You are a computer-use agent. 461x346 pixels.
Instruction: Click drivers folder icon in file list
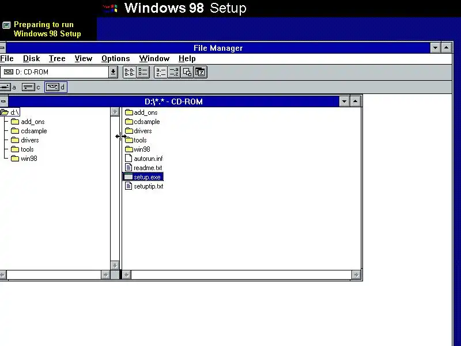click(x=129, y=131)
